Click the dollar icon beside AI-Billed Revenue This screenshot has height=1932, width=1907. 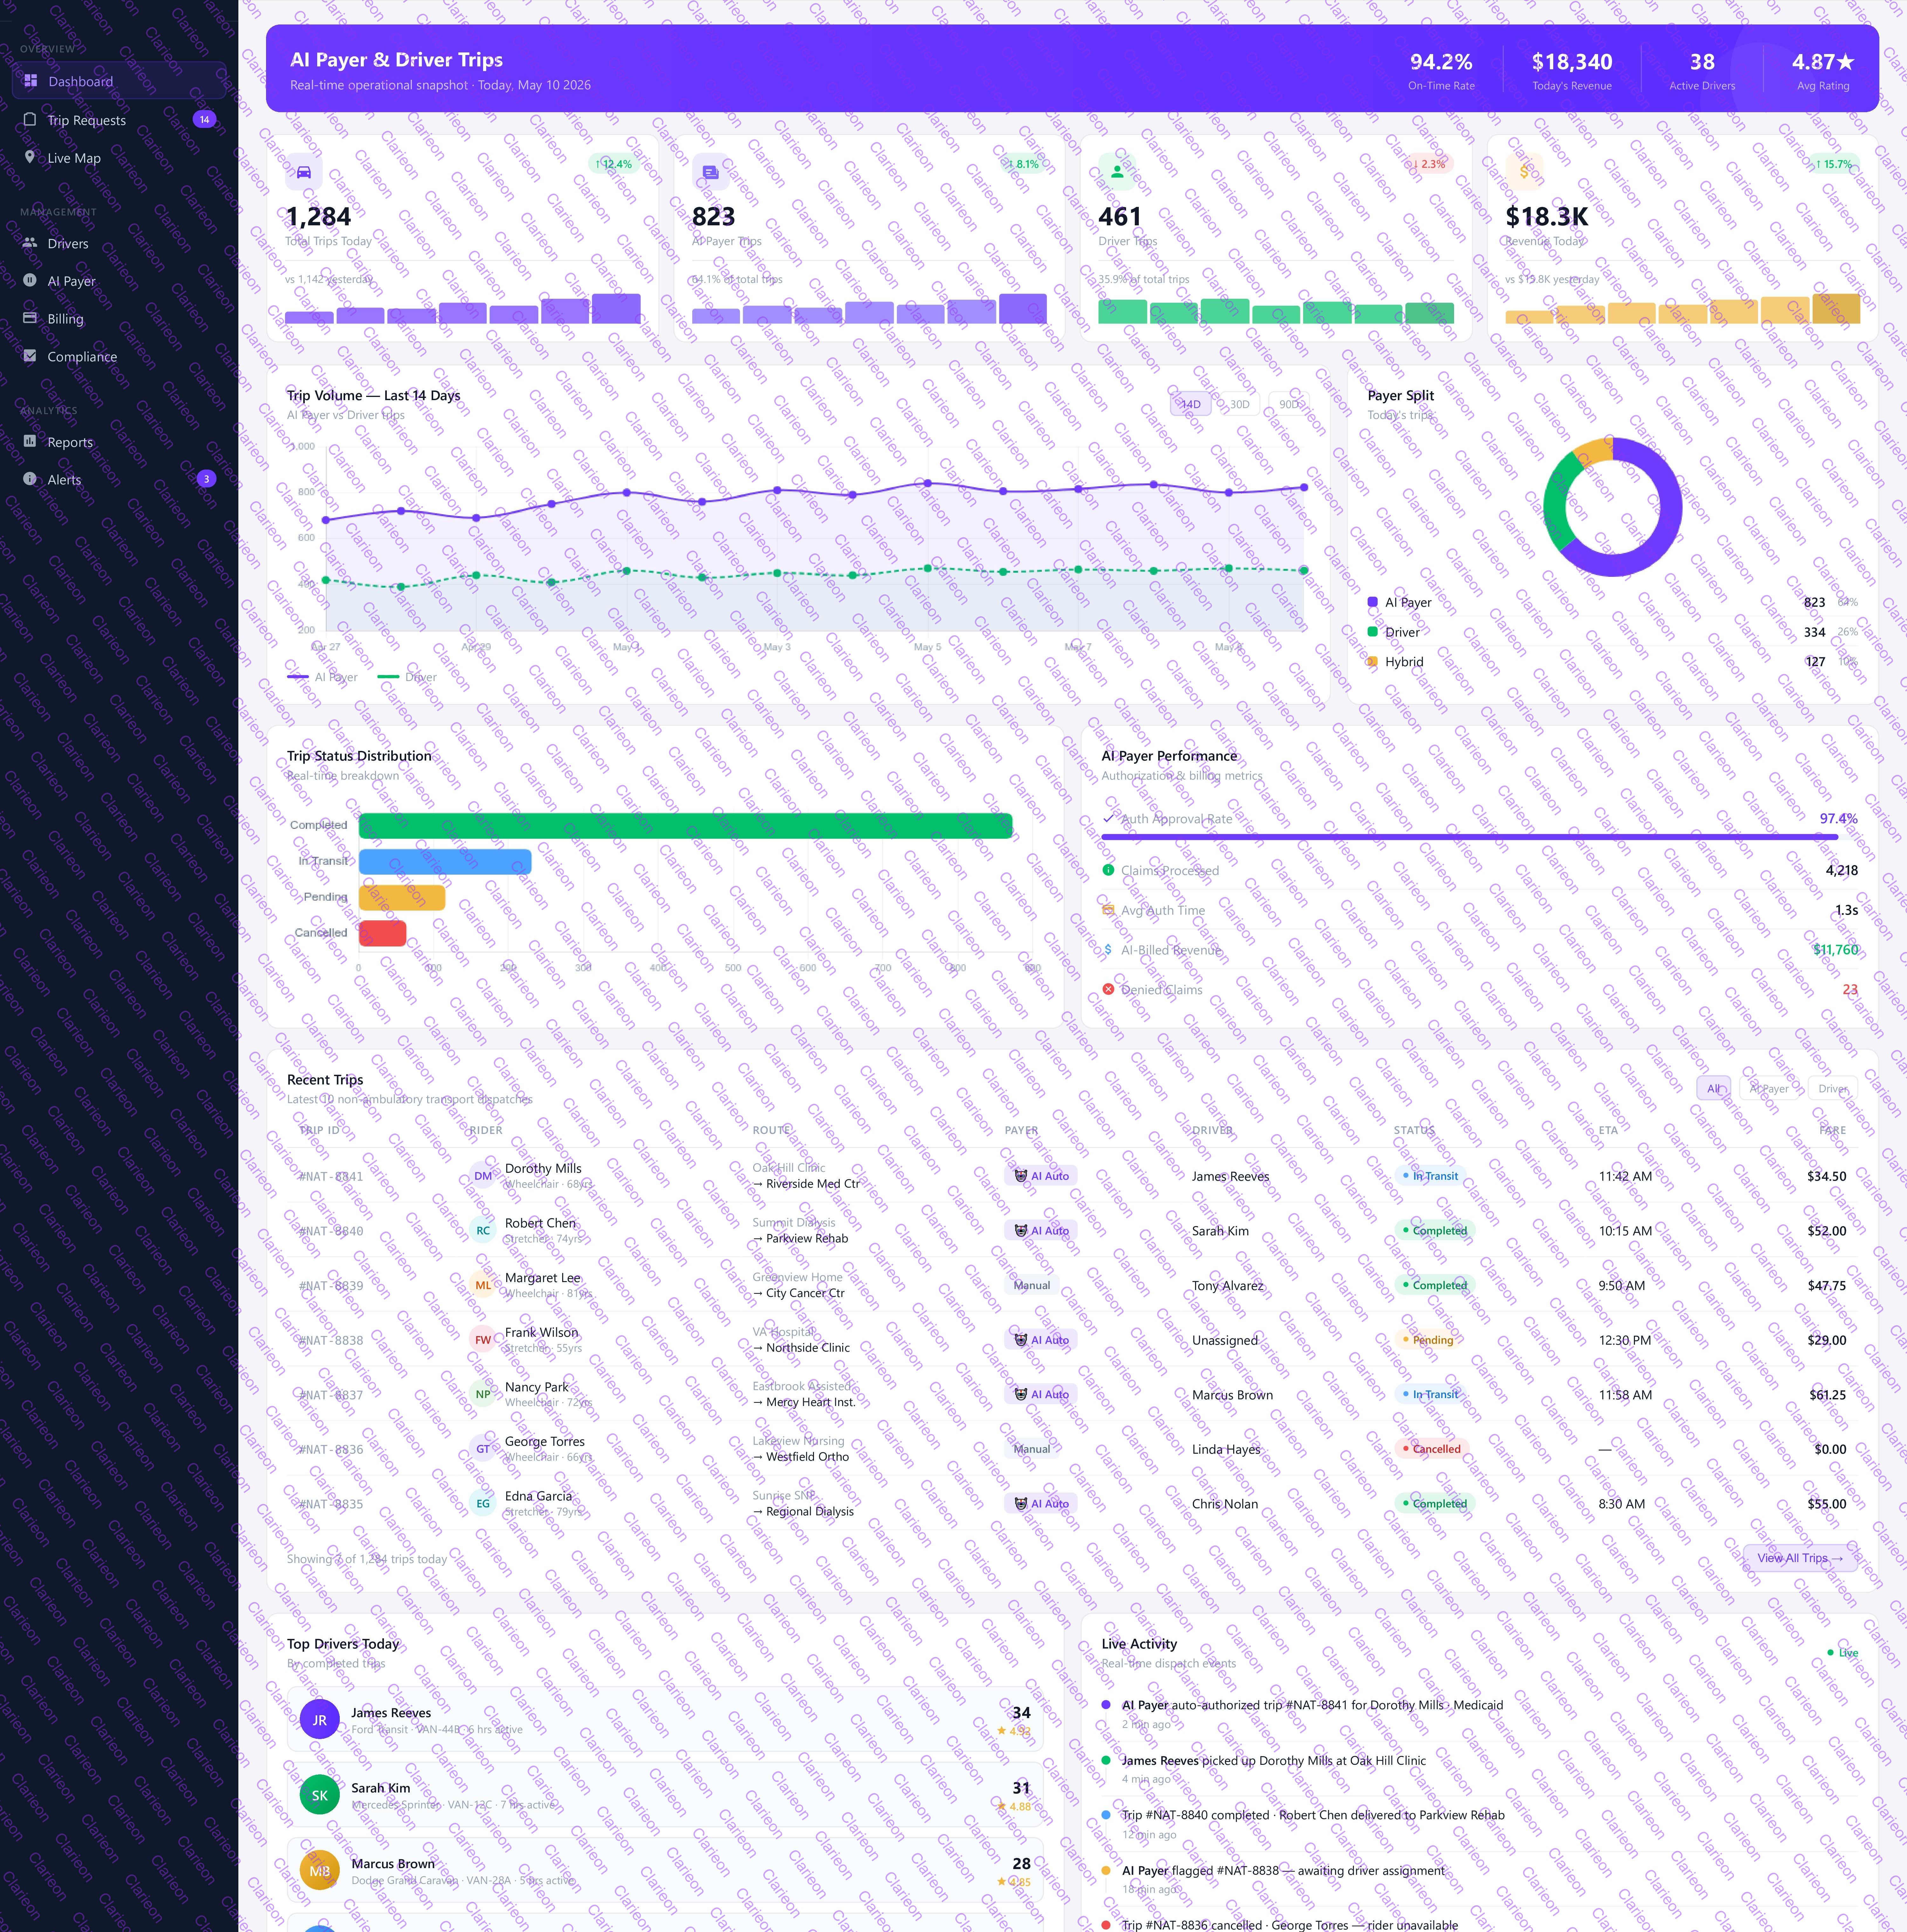click(1108, 950)
